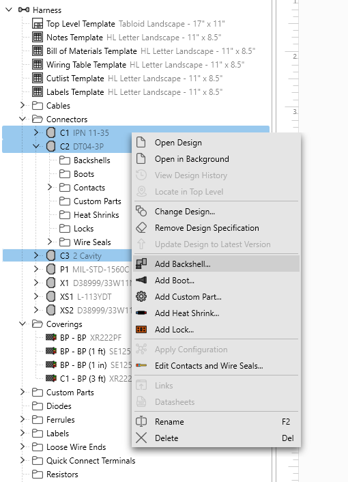Screen dimensions: 348x482
Task: Choose Rename from context menu
Action: click(216, 422)
